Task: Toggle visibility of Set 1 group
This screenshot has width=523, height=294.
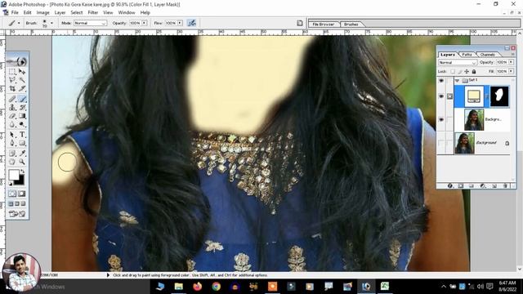Action: [x=441, y=81]
